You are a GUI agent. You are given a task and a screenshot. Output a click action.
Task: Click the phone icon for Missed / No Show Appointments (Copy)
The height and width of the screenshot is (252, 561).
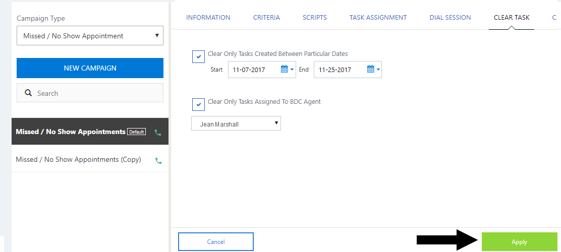point(158,160)
